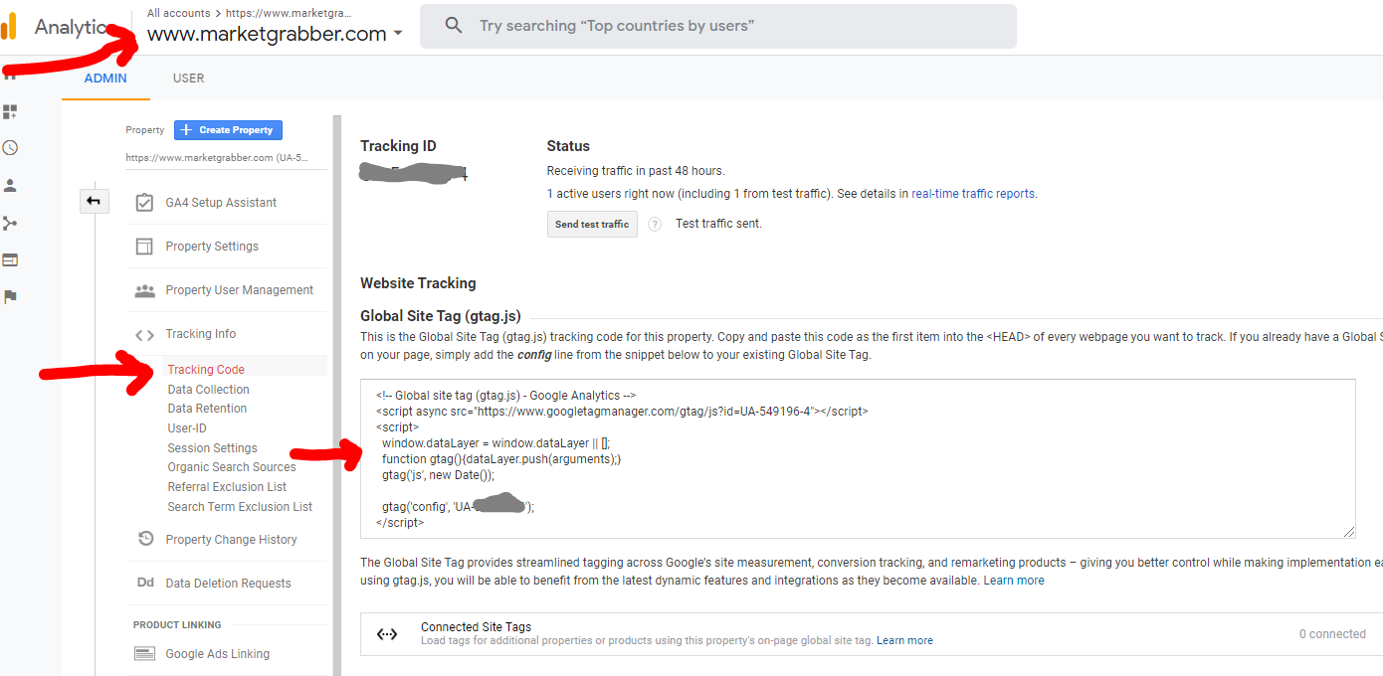Select Organic Search Sources

coord(232,467)
